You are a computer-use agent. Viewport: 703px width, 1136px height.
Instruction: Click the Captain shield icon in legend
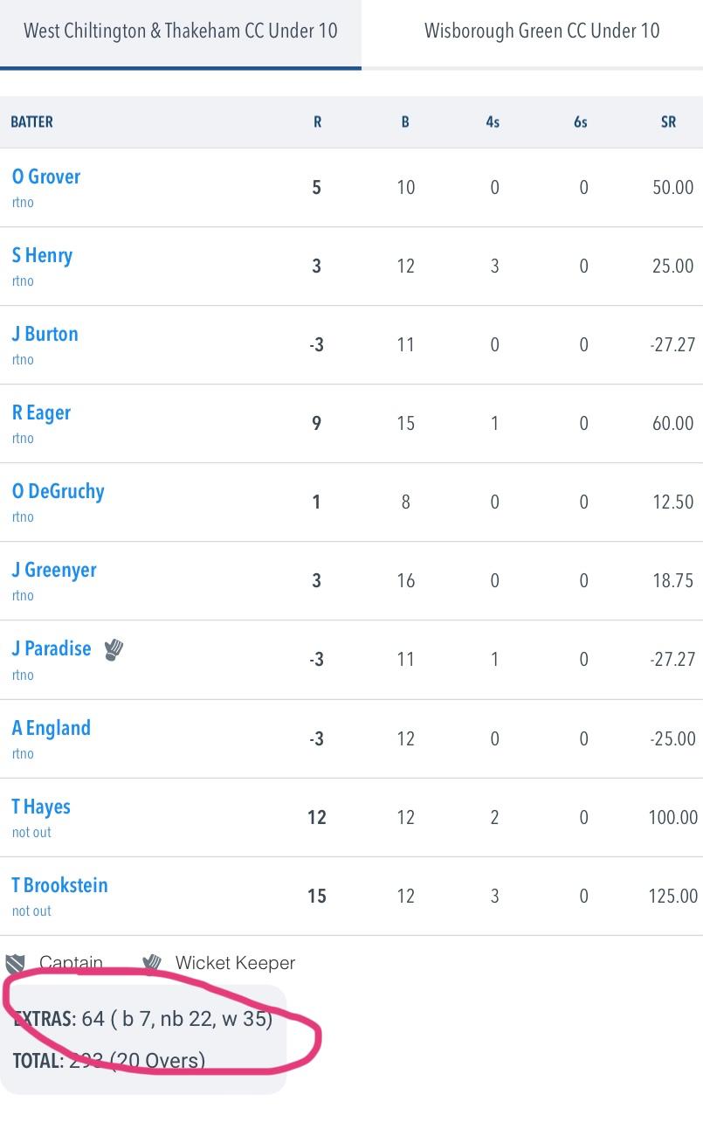[15, 964]
